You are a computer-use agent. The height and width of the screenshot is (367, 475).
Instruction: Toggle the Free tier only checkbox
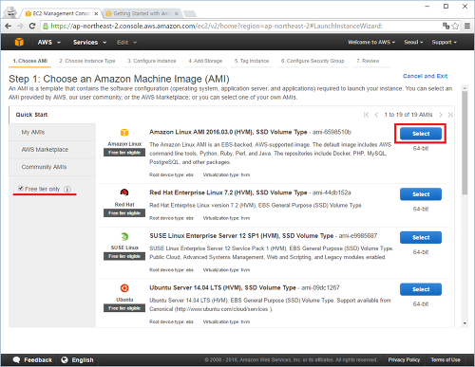click(21, 189)
